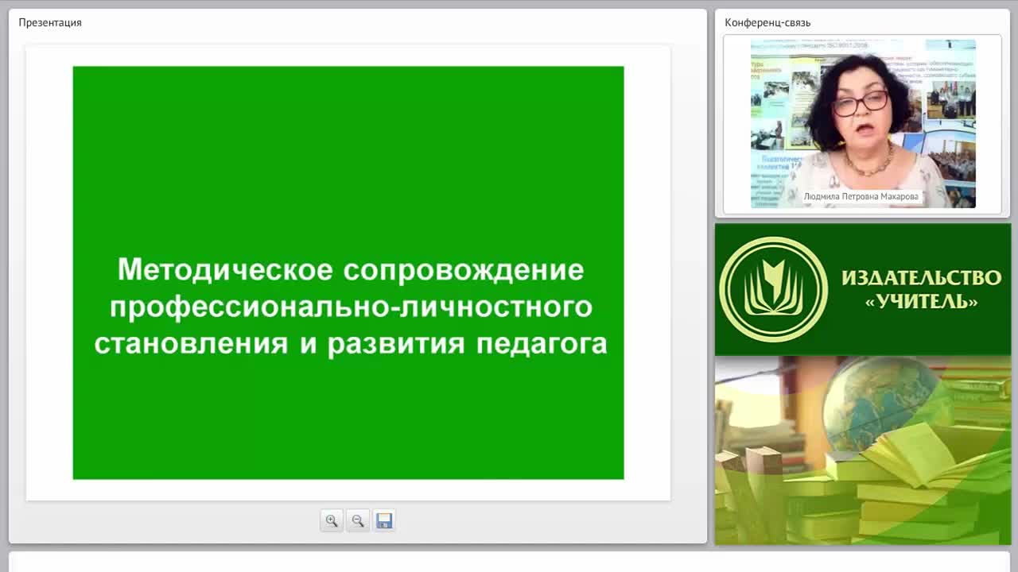The height and width of the screenshot is (572, 1018).
Task: Select the speaker video of Людмила Петровна Макарова
Action: coord(863,124)
